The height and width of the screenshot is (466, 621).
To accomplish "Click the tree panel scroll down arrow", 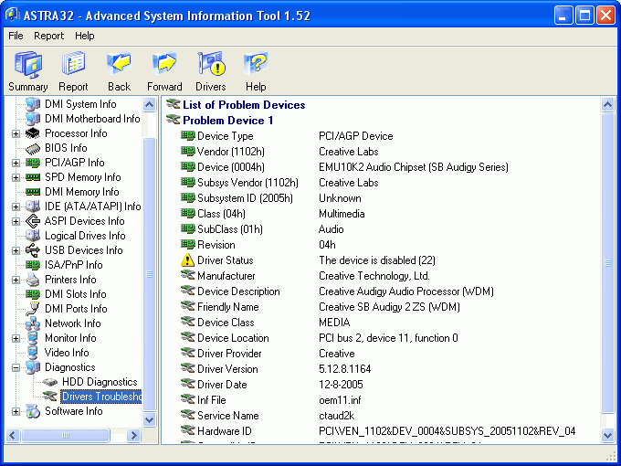I will pyautogui.click(x=149, y=419).
